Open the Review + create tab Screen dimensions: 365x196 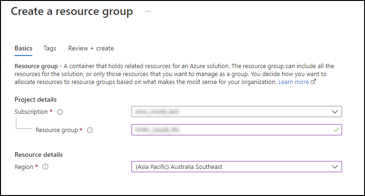[x=91, y=49]
